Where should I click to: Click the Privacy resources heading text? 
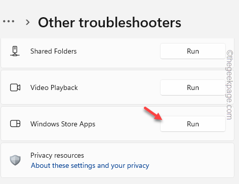click(x=57, y=155)
